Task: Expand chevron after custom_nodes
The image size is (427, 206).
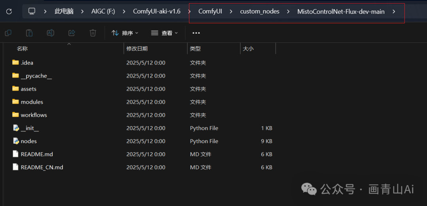Action: (288, 11)
